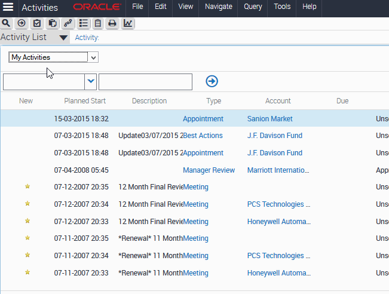Screen dimensions: 389x294
Task: Open the Manager Review type link
Action: 209,170
